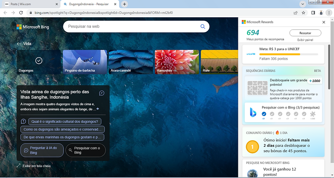Click the UNICEF goal progress bar
The image size is (334, 178).
coord(289,54)
